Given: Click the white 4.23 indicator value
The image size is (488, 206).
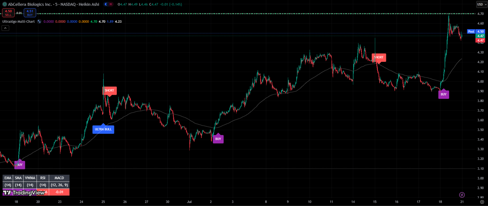Looking at the screenshot, I should [118, 22].
